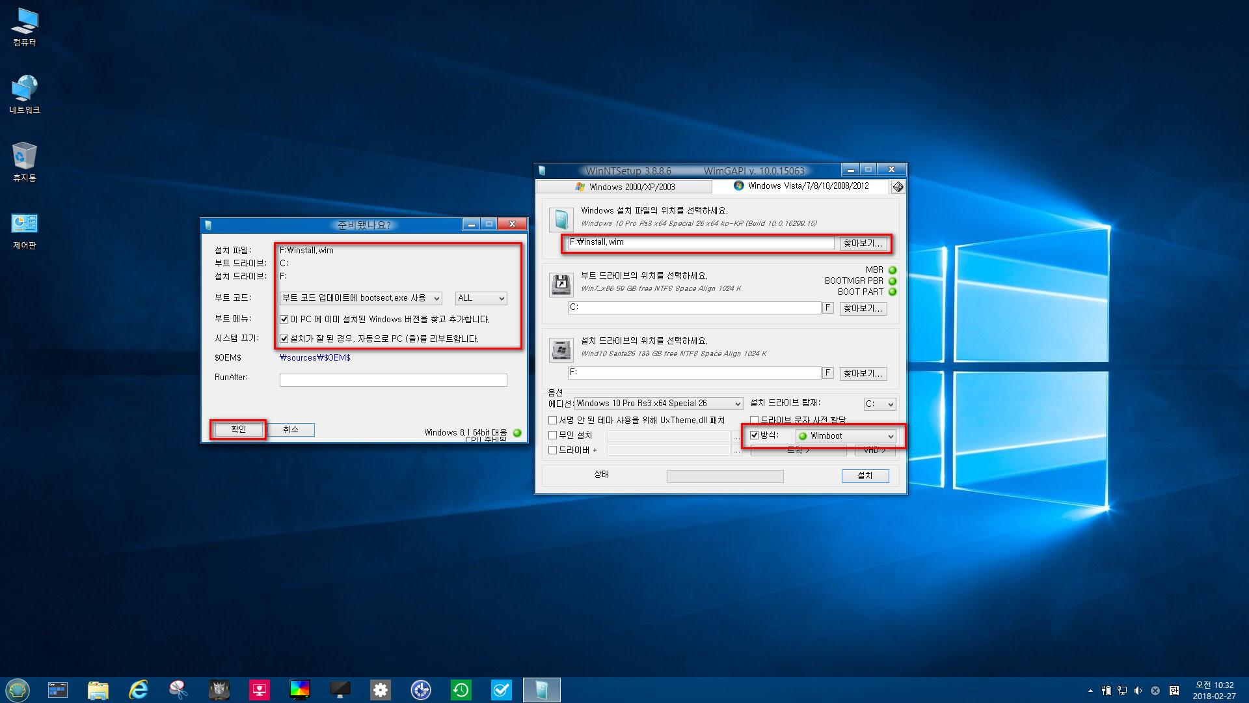Click the BOOT PART green status light
Image resolution: width=1249 pixels, height=703 pixels.
point(893,292)
